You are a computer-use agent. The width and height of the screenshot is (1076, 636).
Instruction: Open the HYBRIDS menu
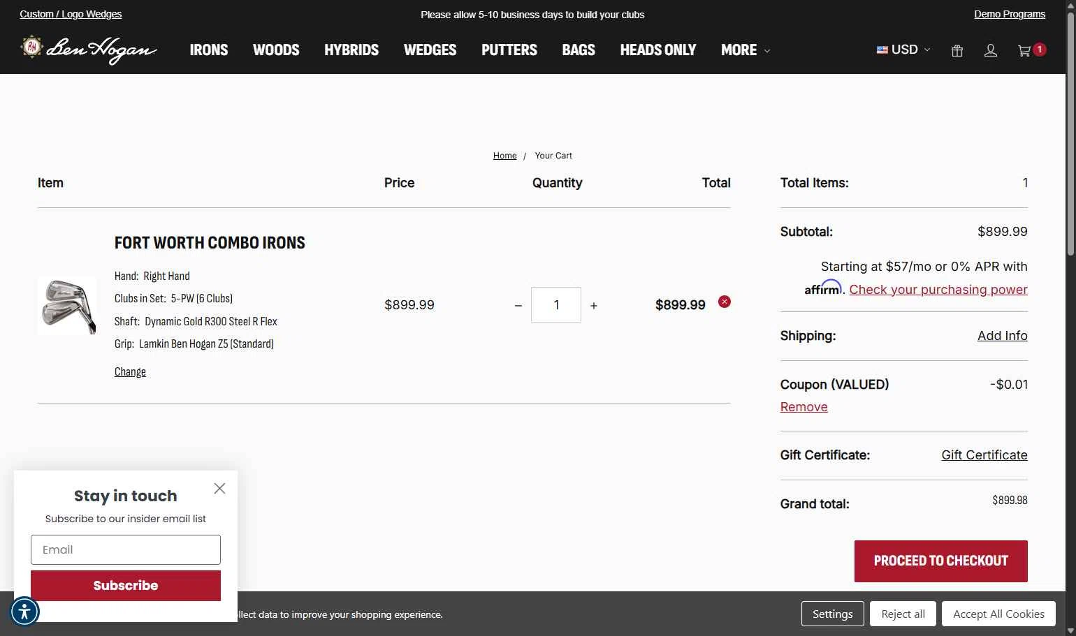(x=351, y=50)
